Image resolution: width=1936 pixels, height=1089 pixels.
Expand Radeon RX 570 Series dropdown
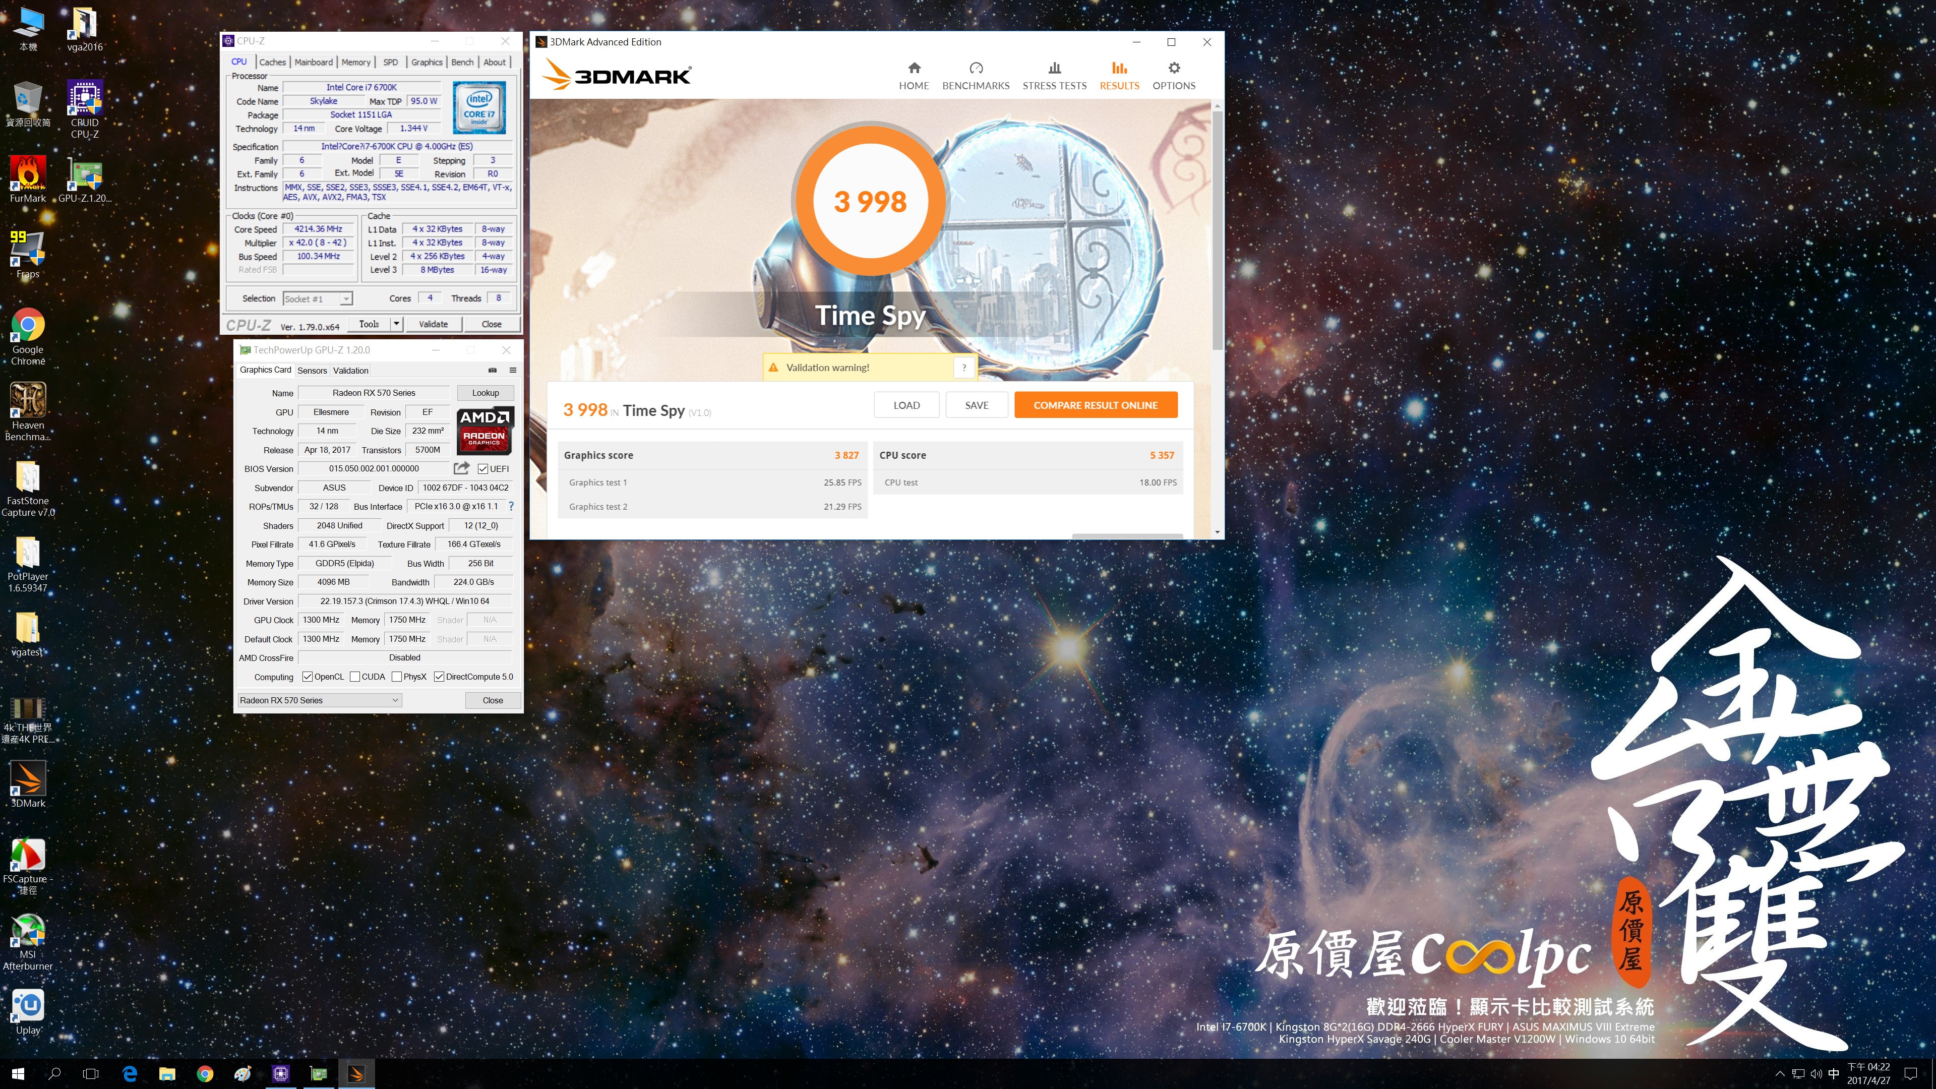pyautogui.click(x=395, y=700)
